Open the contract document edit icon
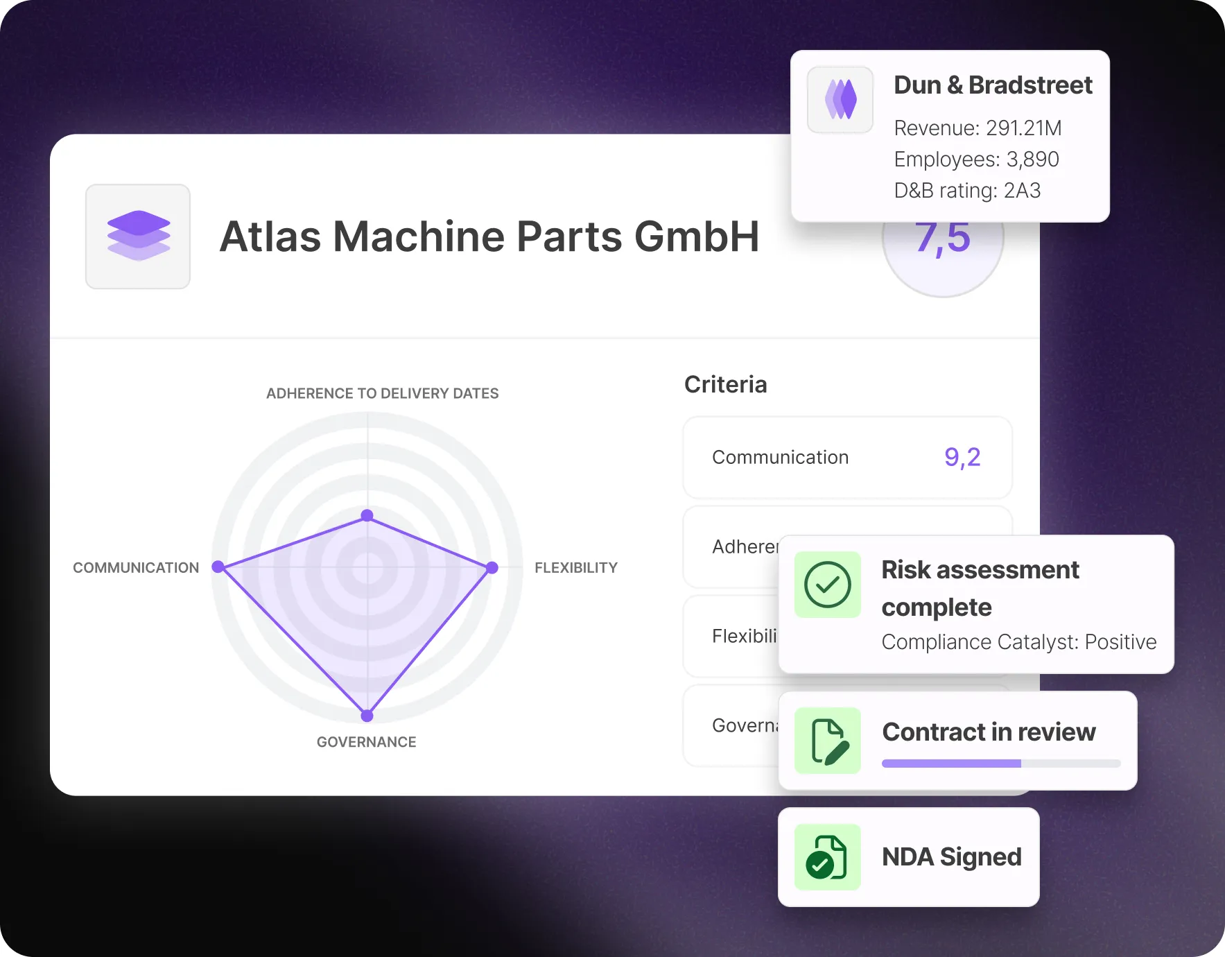The height and width of the screenshot is (957, 1225). [829, 741]
